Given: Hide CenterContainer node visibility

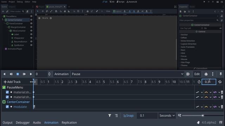Looking at the screenshot, I should [x=31, y=20].
